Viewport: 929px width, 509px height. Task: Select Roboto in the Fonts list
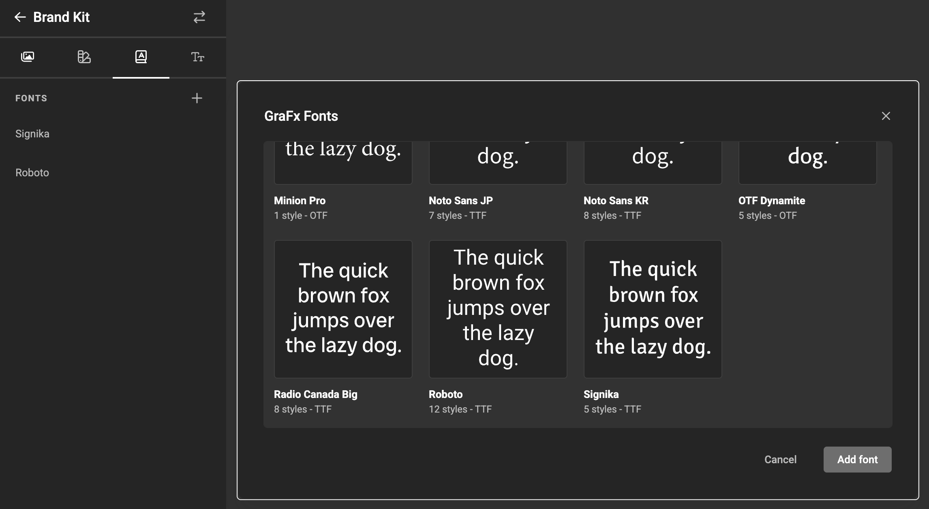point(32,173)
